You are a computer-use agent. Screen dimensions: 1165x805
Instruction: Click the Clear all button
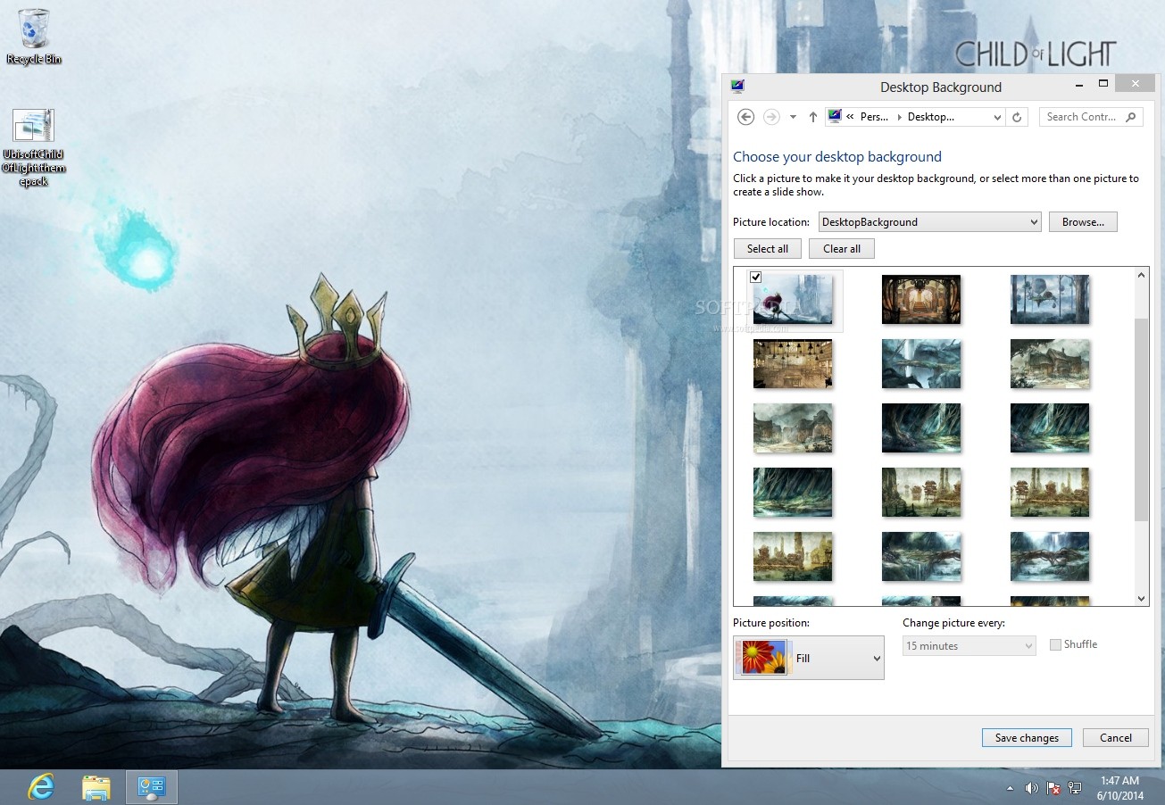(x=842, y=249)
